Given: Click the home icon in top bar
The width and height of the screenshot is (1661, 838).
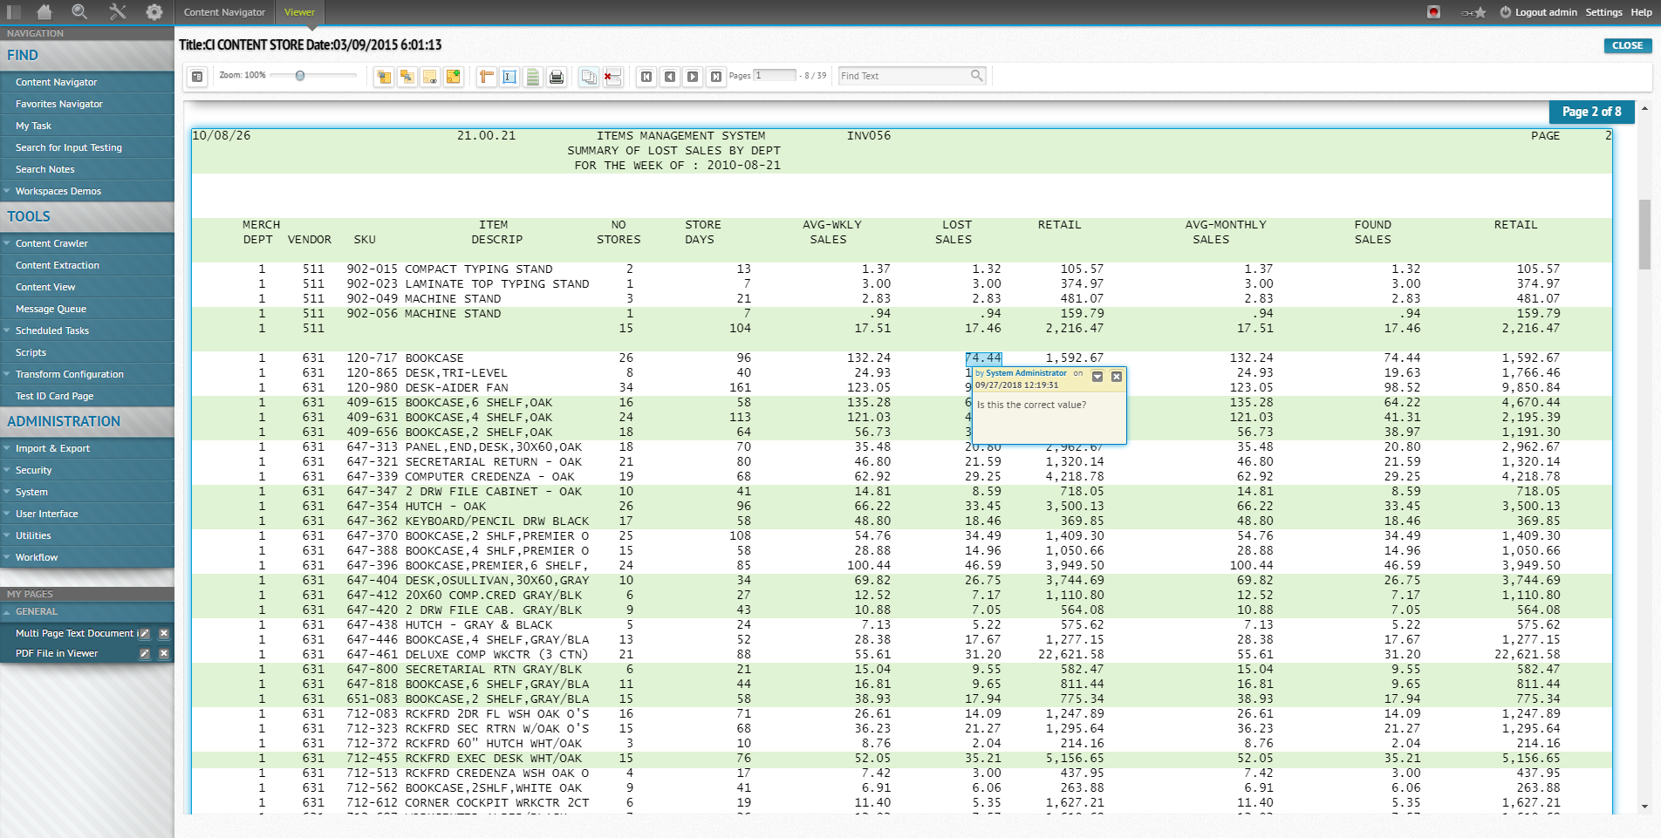Looking at the screenshot, I should click(x=44, y=12).
